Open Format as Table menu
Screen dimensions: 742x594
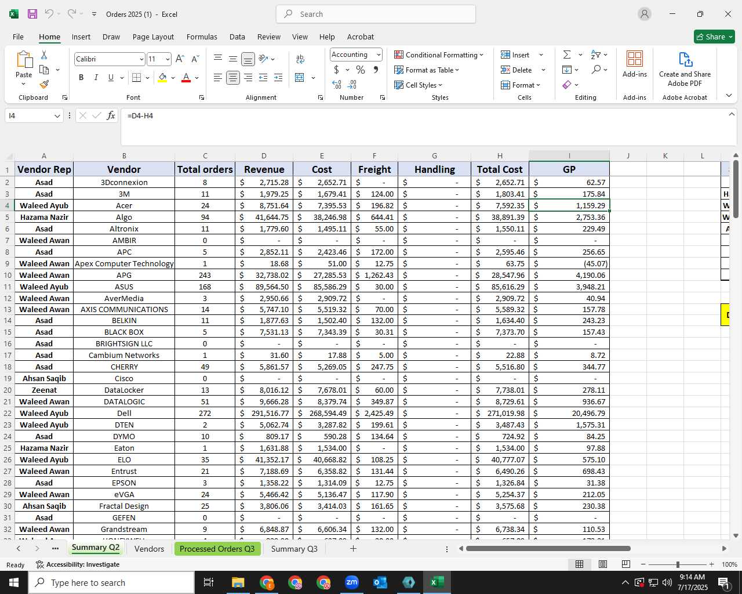pyautogui.click(x=427, y=70)
